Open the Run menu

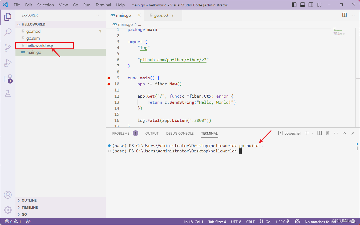pyautogui.click(x=87, y=5)
